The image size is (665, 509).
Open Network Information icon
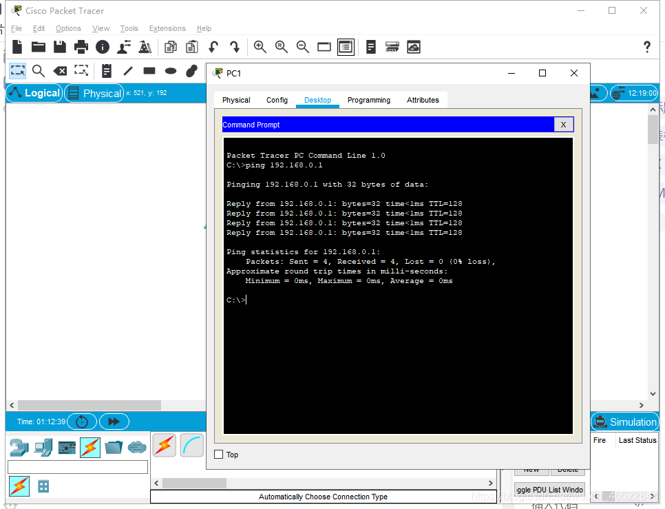click(102, 47)
